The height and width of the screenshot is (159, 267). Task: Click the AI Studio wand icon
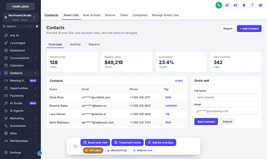coord(6,103)
